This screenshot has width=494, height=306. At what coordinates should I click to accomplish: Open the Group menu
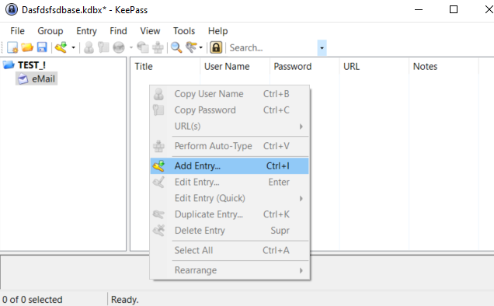pyautogui.click(x=50, y=31)
